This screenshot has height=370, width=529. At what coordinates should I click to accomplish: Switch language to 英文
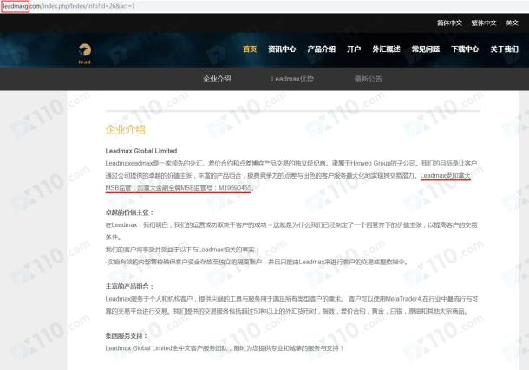pos(512,23)
